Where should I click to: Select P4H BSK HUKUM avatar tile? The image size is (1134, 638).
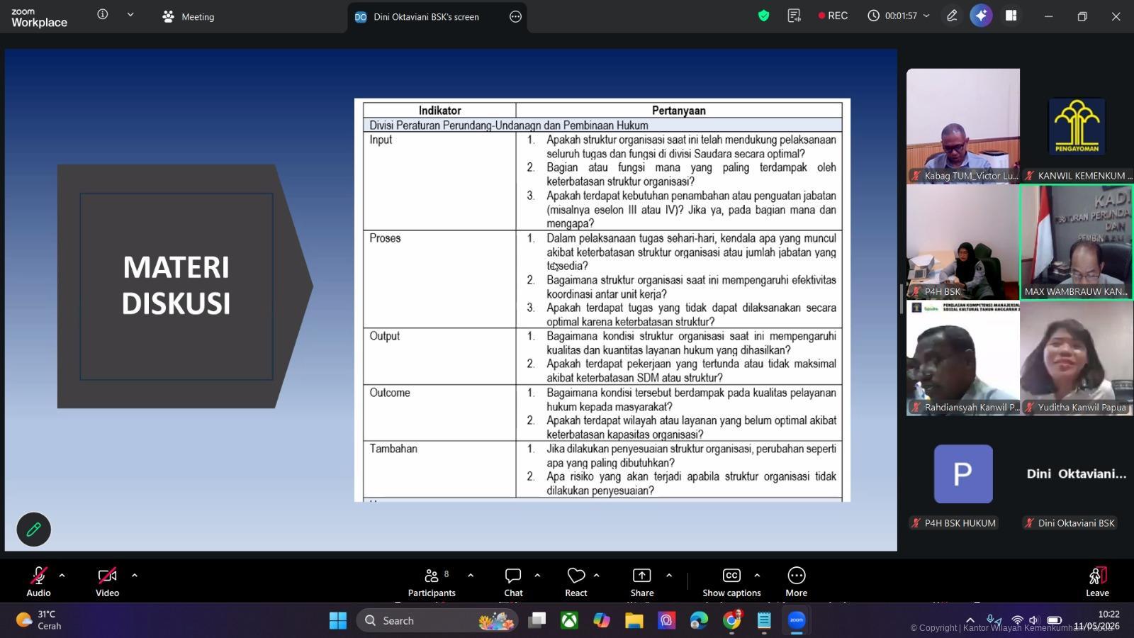pyautogui.click(x=963, y=474)
